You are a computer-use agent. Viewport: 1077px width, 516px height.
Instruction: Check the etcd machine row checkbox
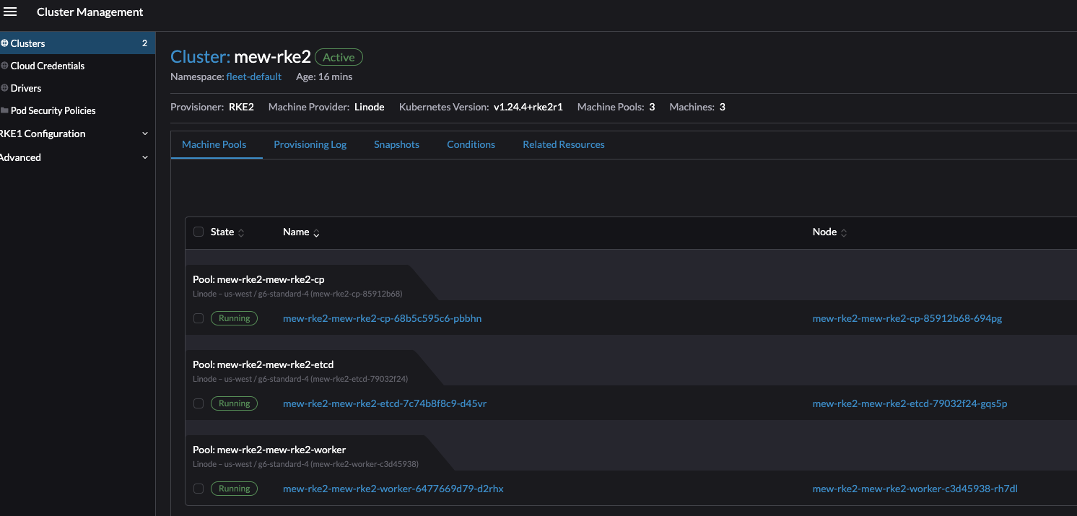pyautogui.click(x=199, y=403)
